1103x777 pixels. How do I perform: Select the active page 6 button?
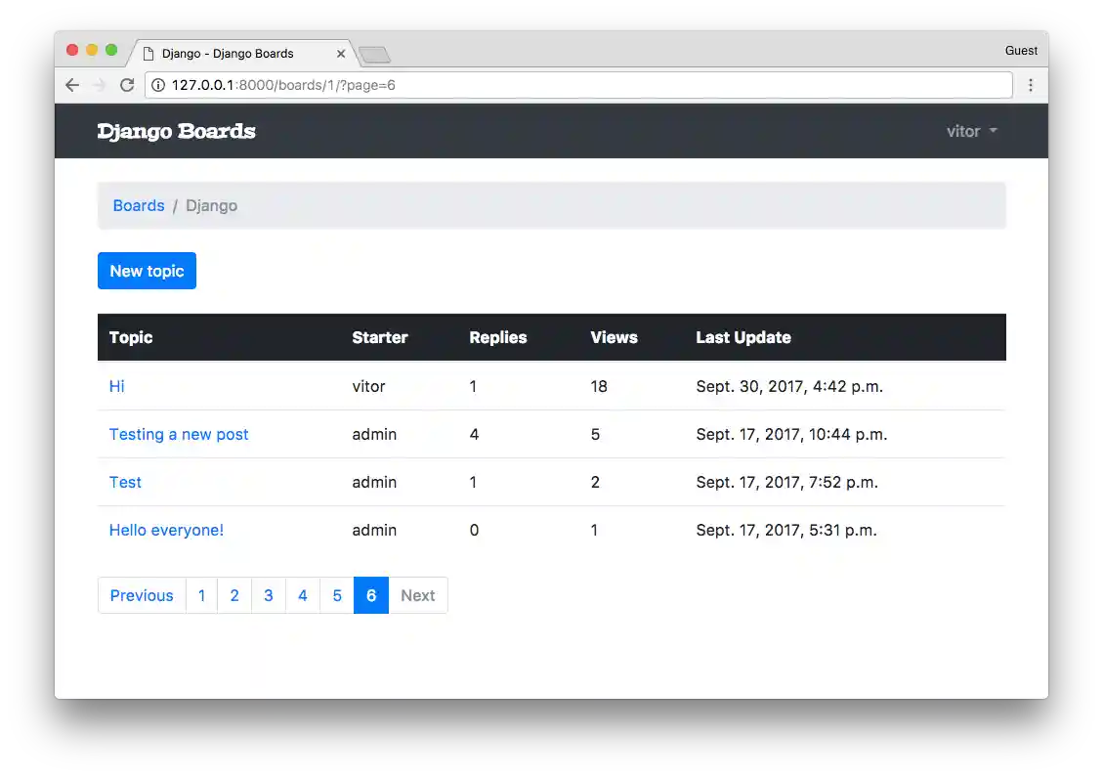pyautogui.click(x=371, y=595)
